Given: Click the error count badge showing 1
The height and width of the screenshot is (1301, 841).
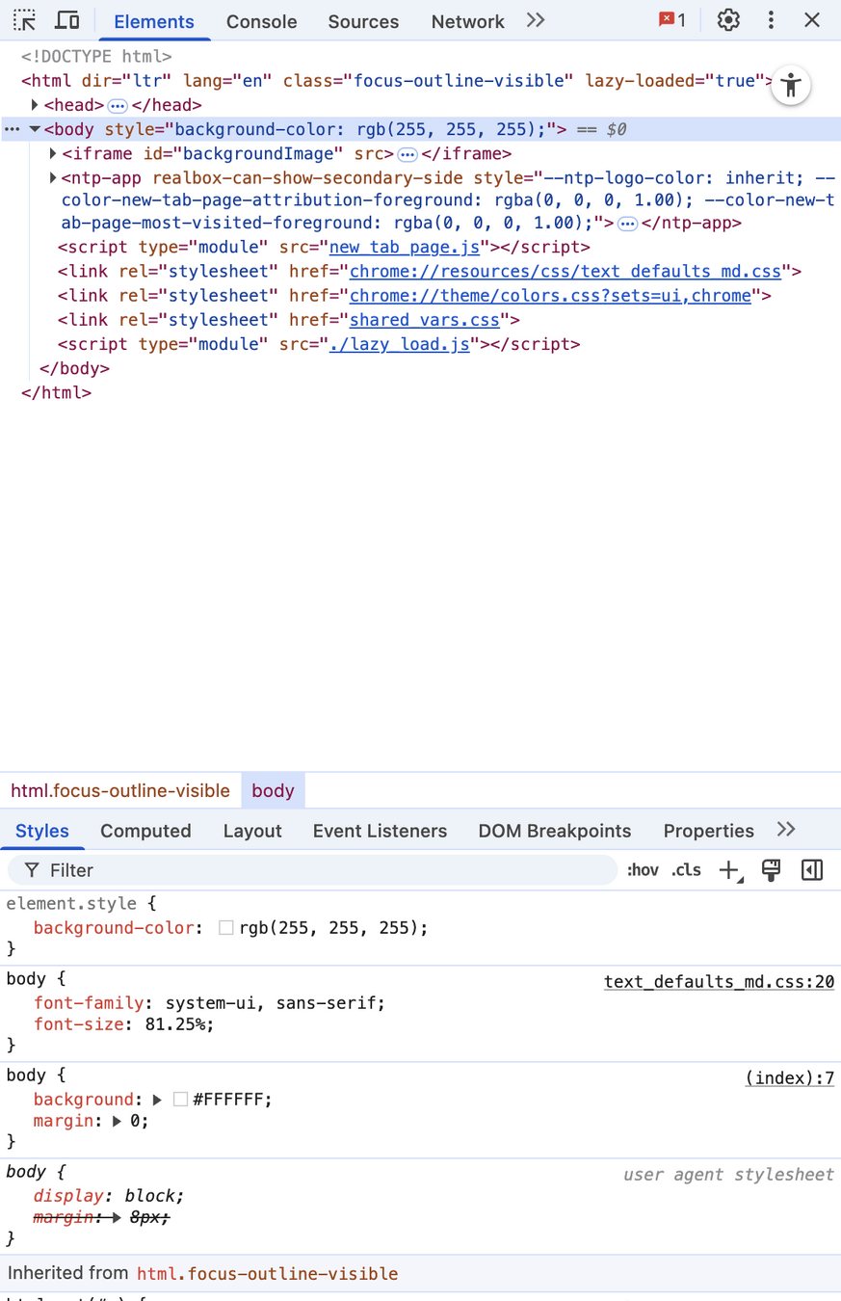Looking at the screenshot, I should (x=672, y=20).
